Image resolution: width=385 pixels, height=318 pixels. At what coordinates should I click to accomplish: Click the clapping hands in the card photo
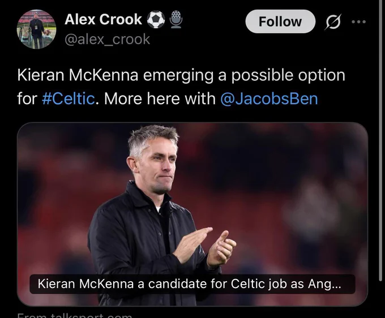(x=205, y=247)
